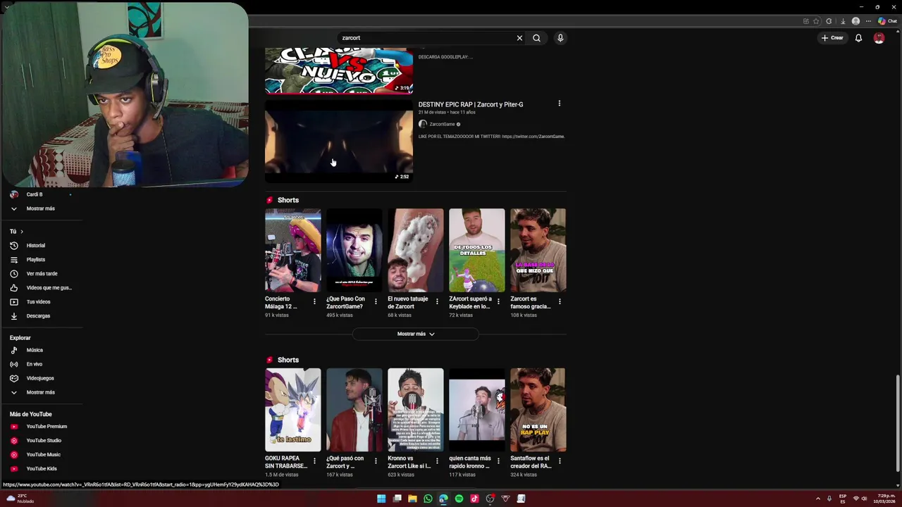
Task: Open options for ¿Que Paso Con ZarcortGame? short
Action: [376, 301]
